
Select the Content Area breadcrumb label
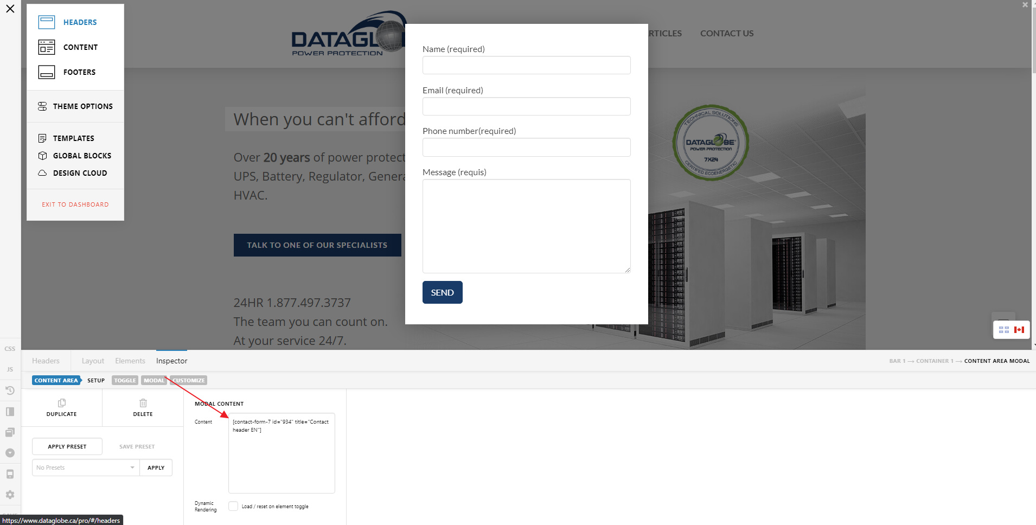[56, 380]
